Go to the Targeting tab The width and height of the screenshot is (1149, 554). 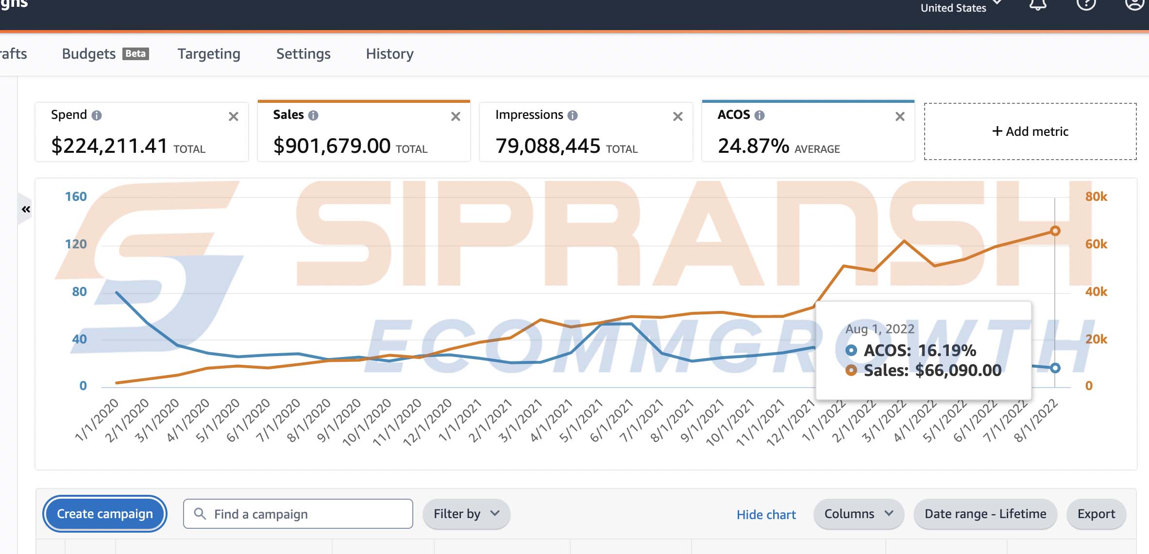(209, 54)
